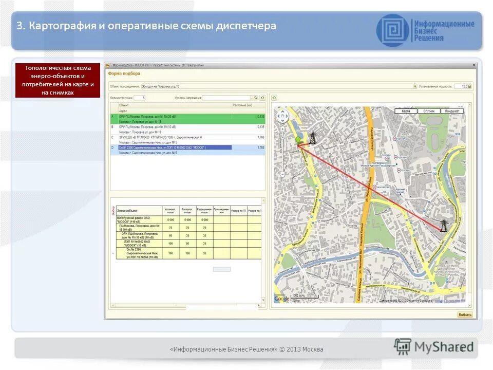Viewport: 493px width, 370px height.
Task: Switch map view to Ландшафт
Action: tap(452, 111)
